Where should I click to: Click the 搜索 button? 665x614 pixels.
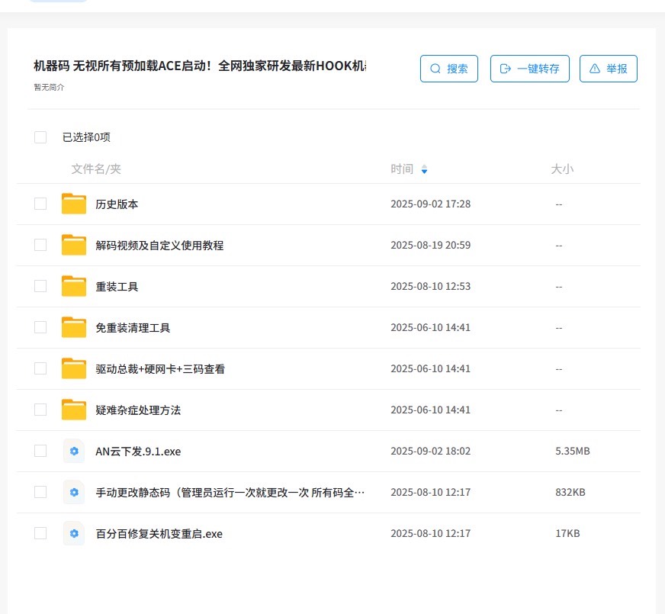[449, 69]
